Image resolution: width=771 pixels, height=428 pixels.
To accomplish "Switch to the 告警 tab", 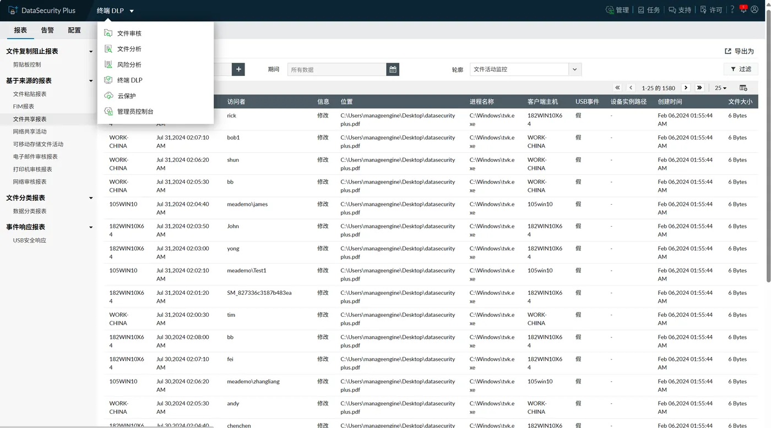I will point(47,30).
